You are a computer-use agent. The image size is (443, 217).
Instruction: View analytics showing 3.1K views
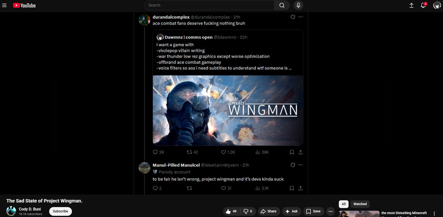click(x=262, y=188)
